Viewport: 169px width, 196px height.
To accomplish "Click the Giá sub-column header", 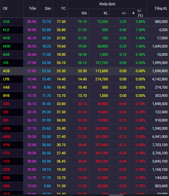I will [x=84, y=13].
